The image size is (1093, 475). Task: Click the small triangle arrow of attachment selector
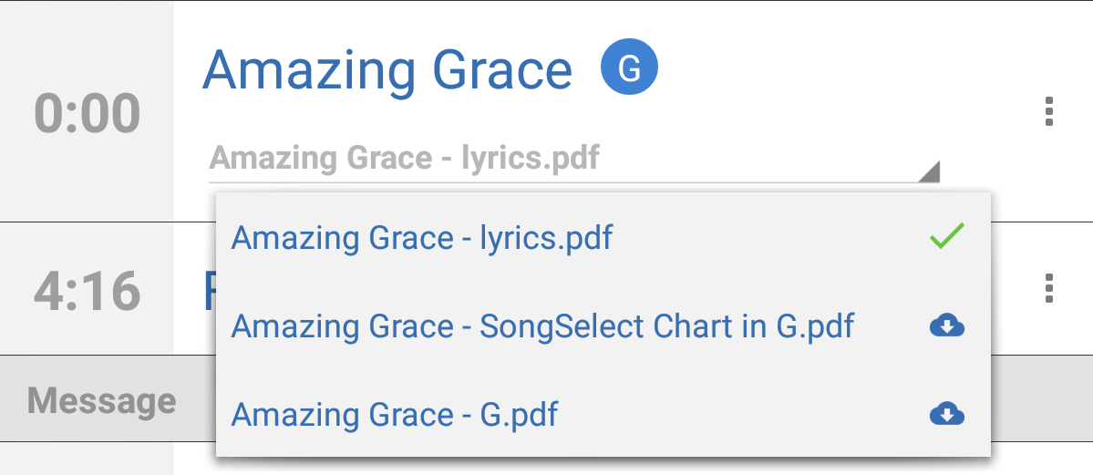click(x=928, y=171)
